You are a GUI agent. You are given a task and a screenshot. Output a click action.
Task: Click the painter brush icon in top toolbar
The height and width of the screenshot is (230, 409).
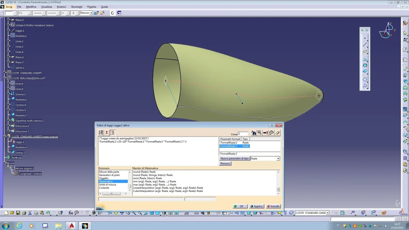coord(102,13)
